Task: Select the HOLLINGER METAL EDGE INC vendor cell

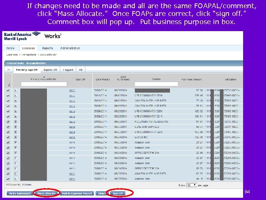Action: click(151, 121)
